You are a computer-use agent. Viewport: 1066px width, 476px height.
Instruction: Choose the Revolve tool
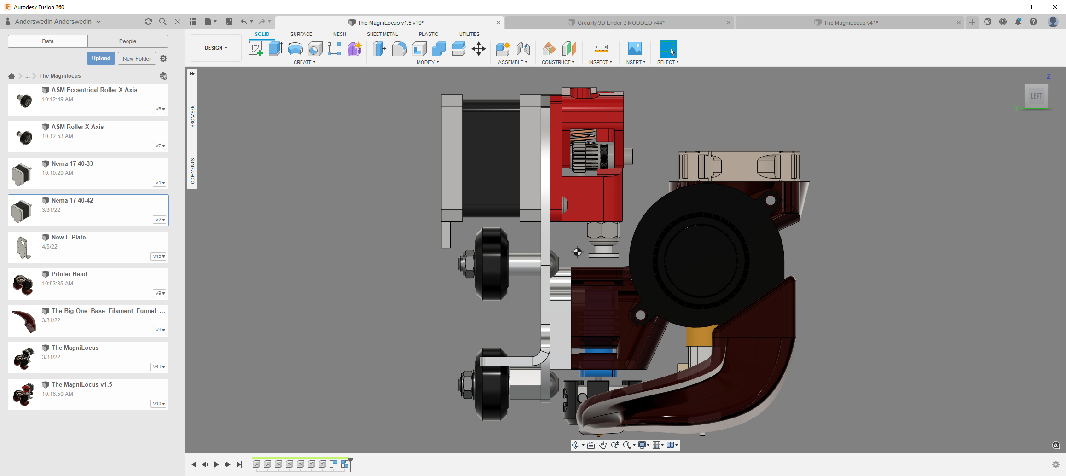coord(295,48)
